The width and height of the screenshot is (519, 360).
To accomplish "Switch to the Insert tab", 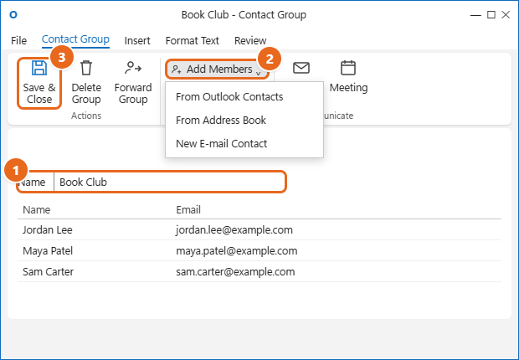I will (x=137, y=41).
